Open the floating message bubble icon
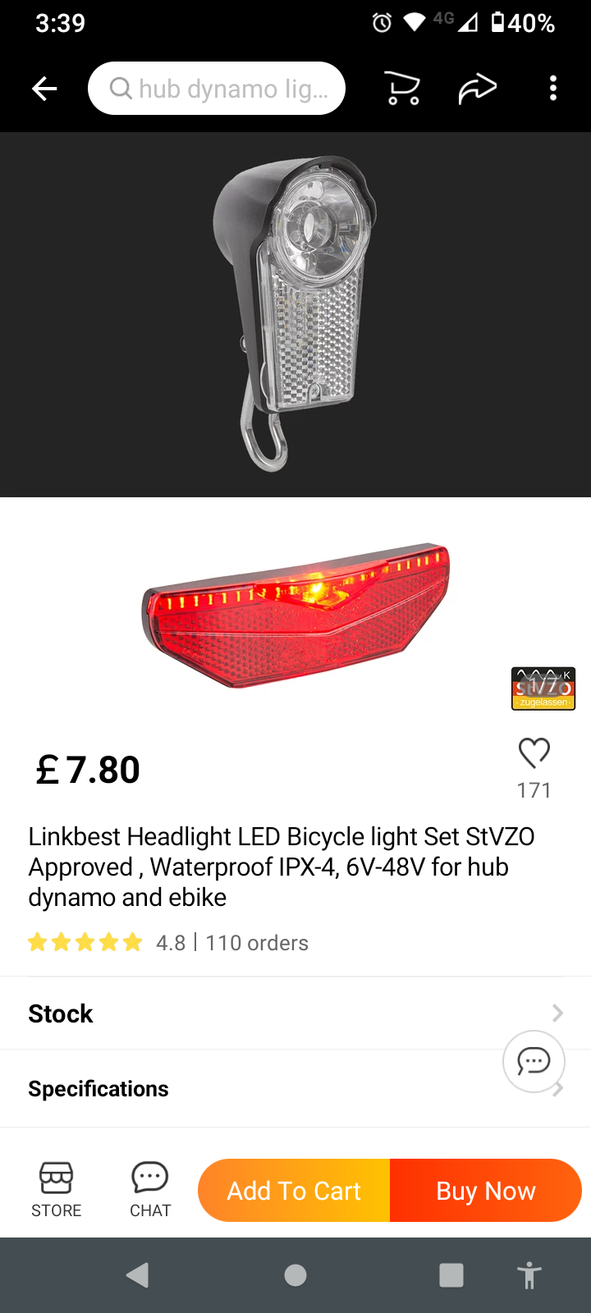Viewport: 591px width, 1313px height. coord(534,1061)
